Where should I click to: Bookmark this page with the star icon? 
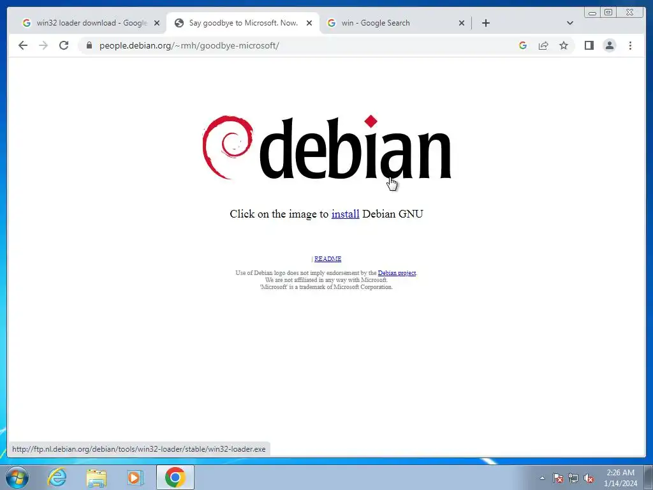pyautogui.click(x=564, y=45)
